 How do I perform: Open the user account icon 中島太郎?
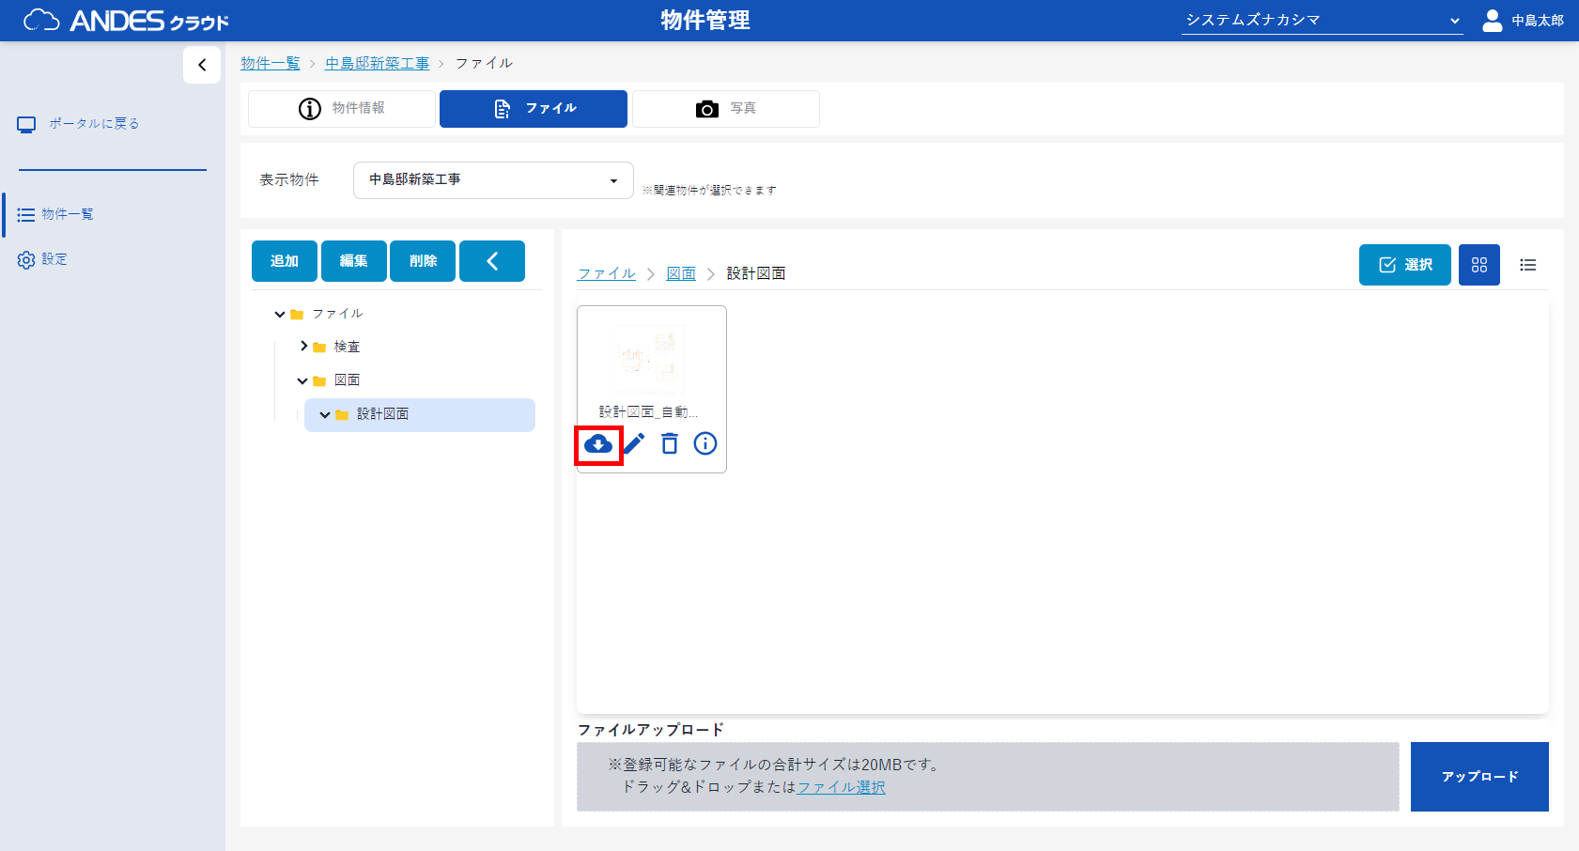point(1492,21)
